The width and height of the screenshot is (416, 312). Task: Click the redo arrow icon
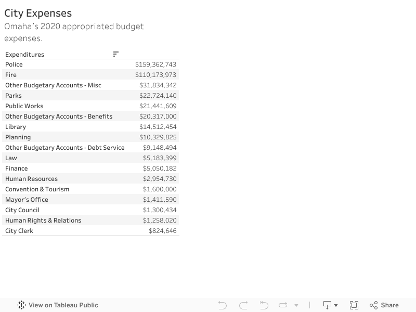click(x=243, y=305)
